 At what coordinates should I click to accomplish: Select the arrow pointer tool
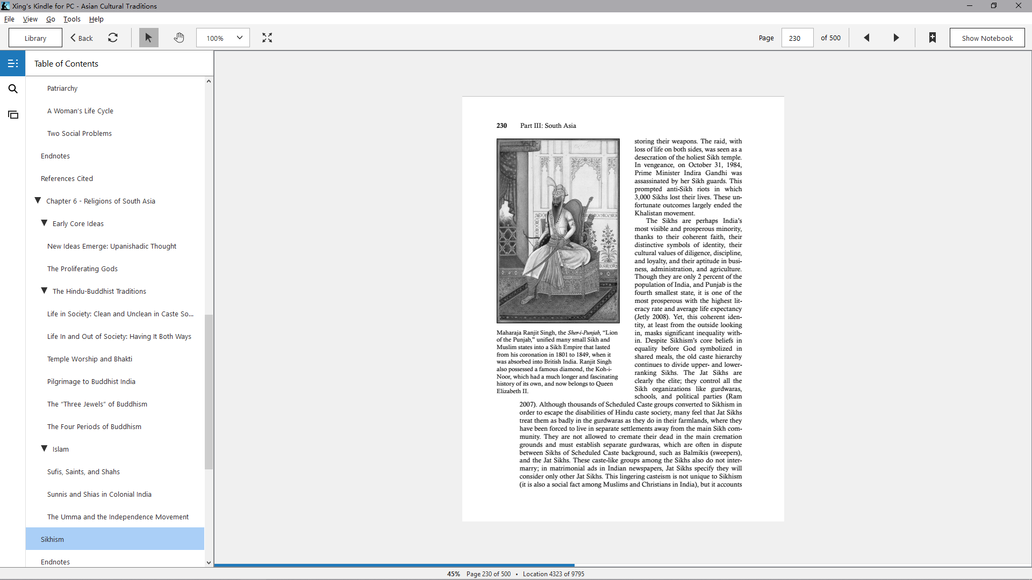pos(149,38)
